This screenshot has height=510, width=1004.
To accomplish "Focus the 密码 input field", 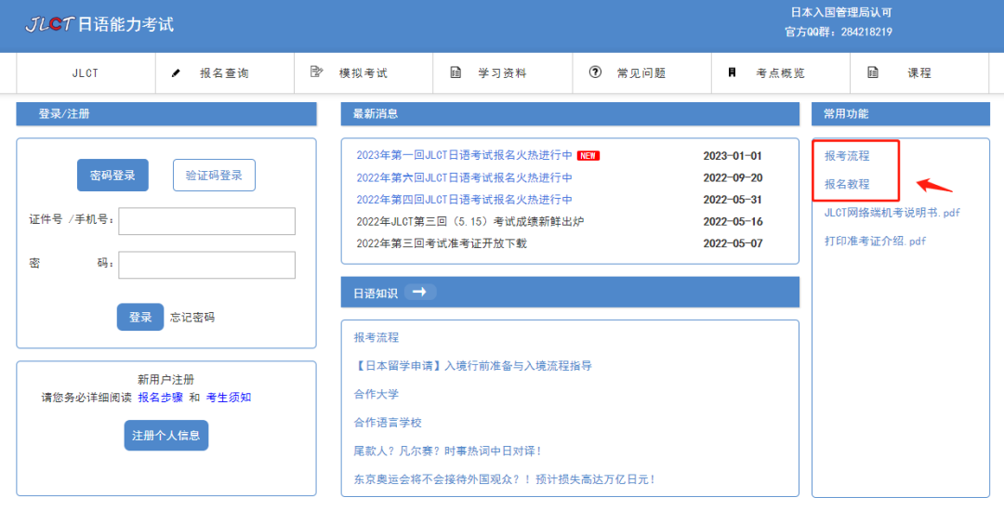I will pos(206,265).
